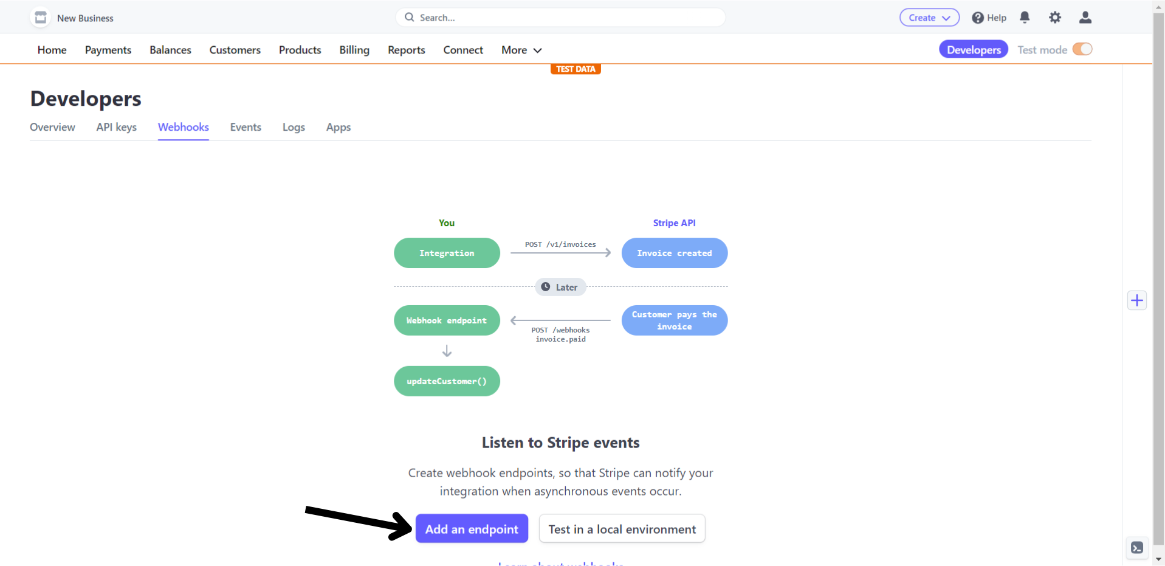Image resolution: width=1165 pixels, height=566 pixels.
Task: Type in the Search field
Action: pos(565,18)
